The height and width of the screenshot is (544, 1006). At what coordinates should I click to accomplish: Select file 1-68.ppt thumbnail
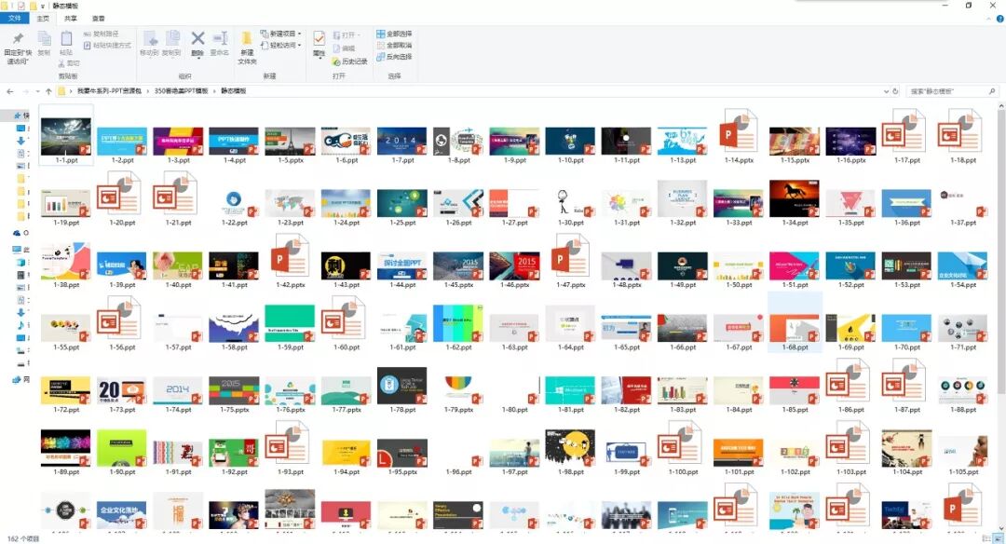[x=795, y=329]
